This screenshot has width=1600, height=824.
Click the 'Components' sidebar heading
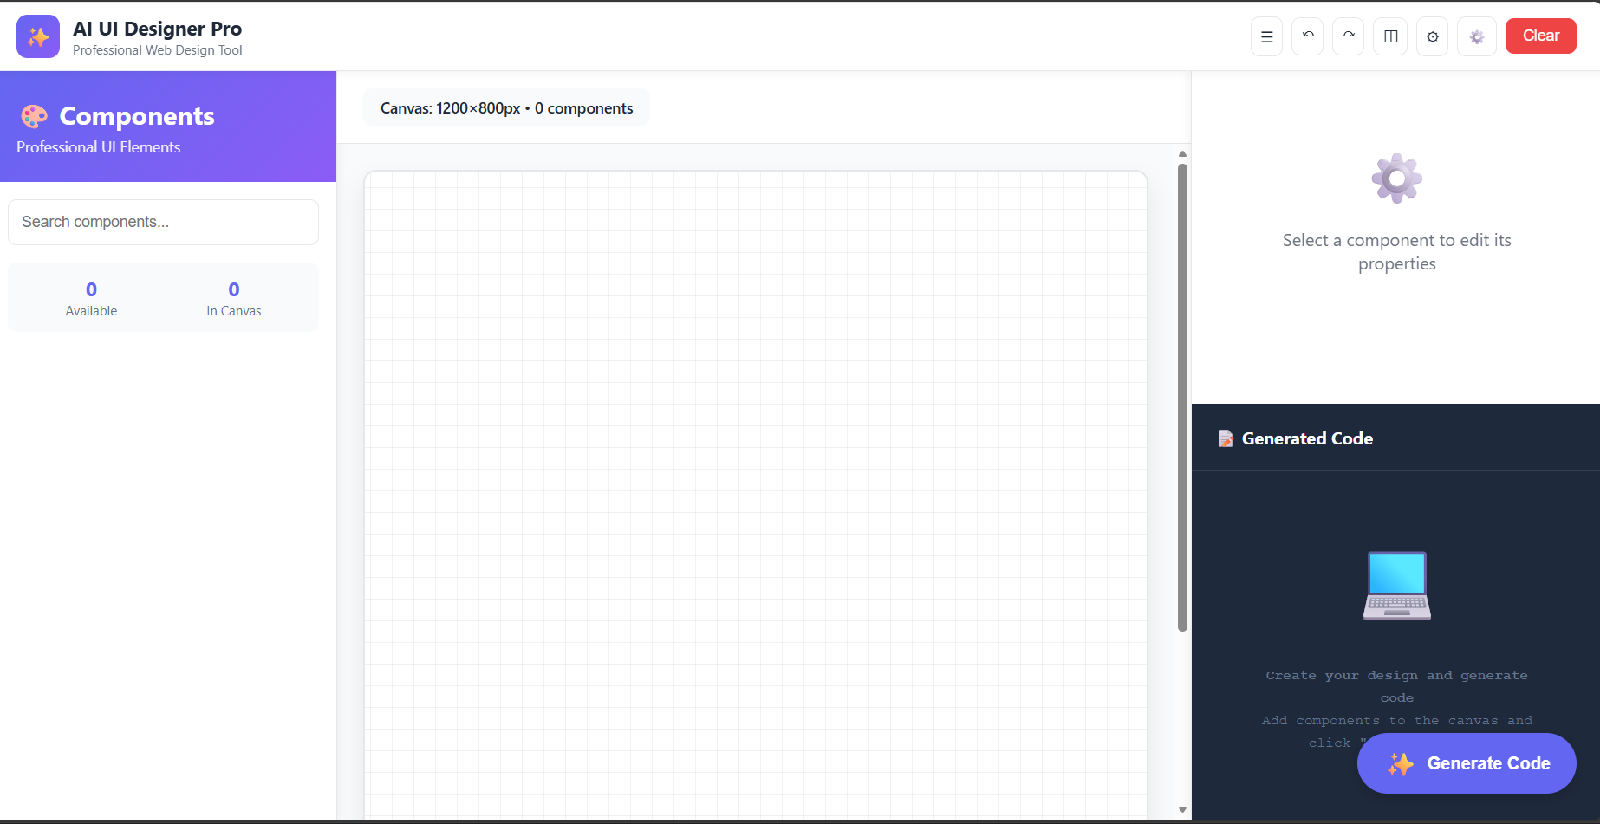tap(137, 116)
